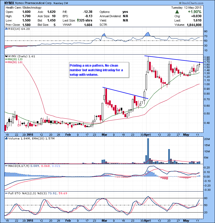Viewport: 215px width, 223px height.
Task: Click the NYMX ticker symbol title
Action: 9,3
